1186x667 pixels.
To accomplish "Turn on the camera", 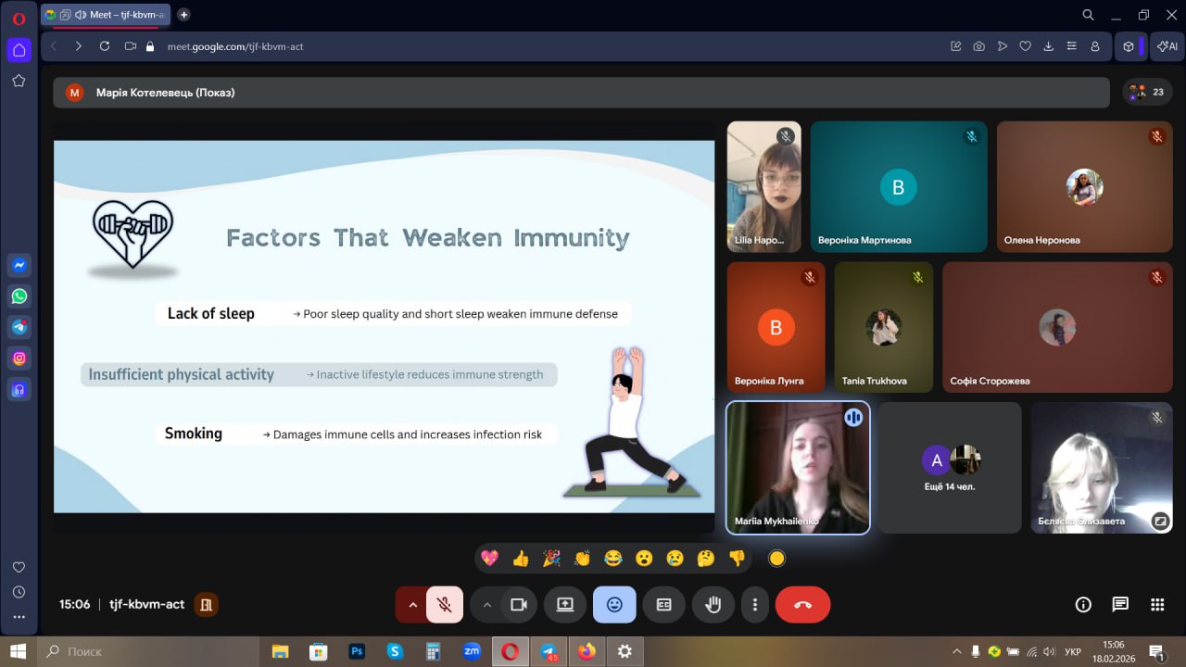I will tap(518, 605).
